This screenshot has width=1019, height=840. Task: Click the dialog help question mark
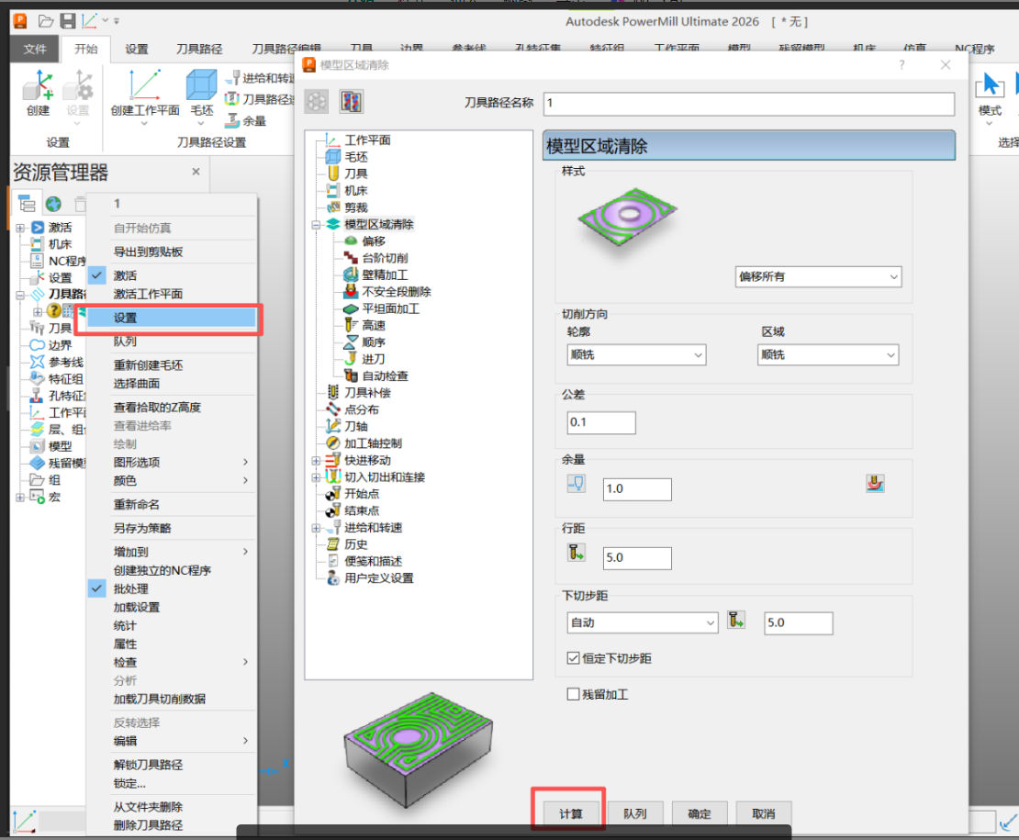pyautogui.click(x=901, y=65)
